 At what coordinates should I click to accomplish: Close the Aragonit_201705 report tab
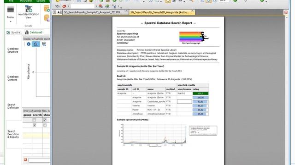point(126,11)
